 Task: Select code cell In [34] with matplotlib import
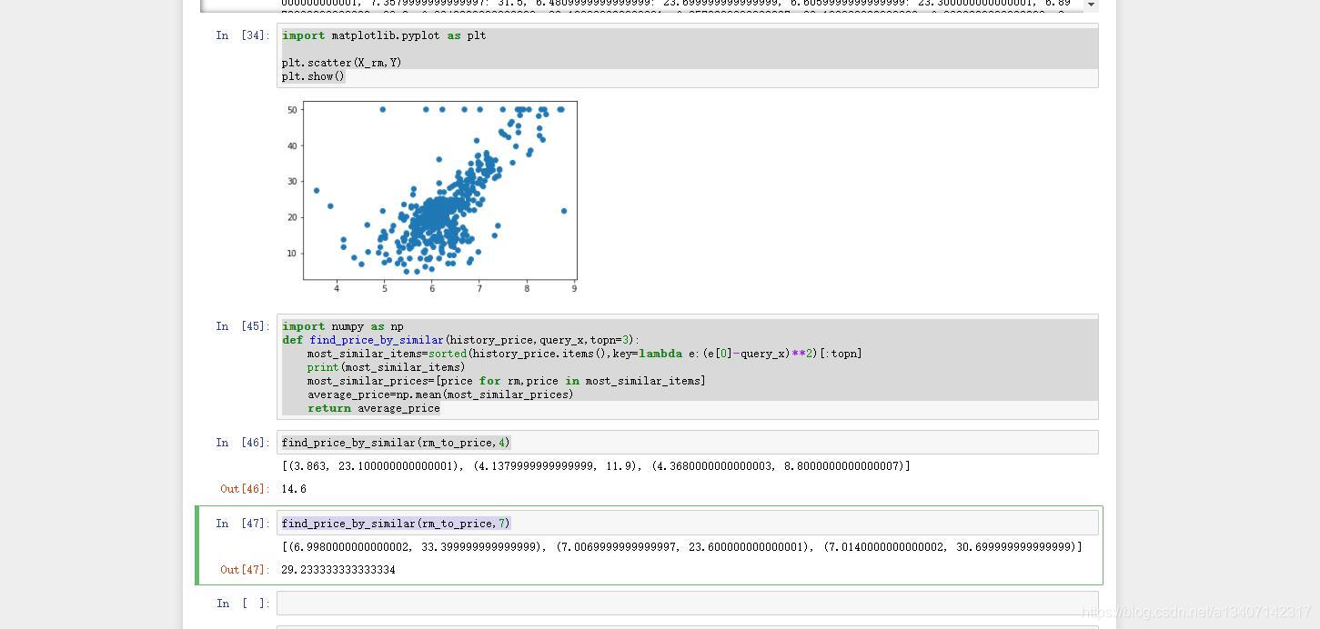[687, 55]
